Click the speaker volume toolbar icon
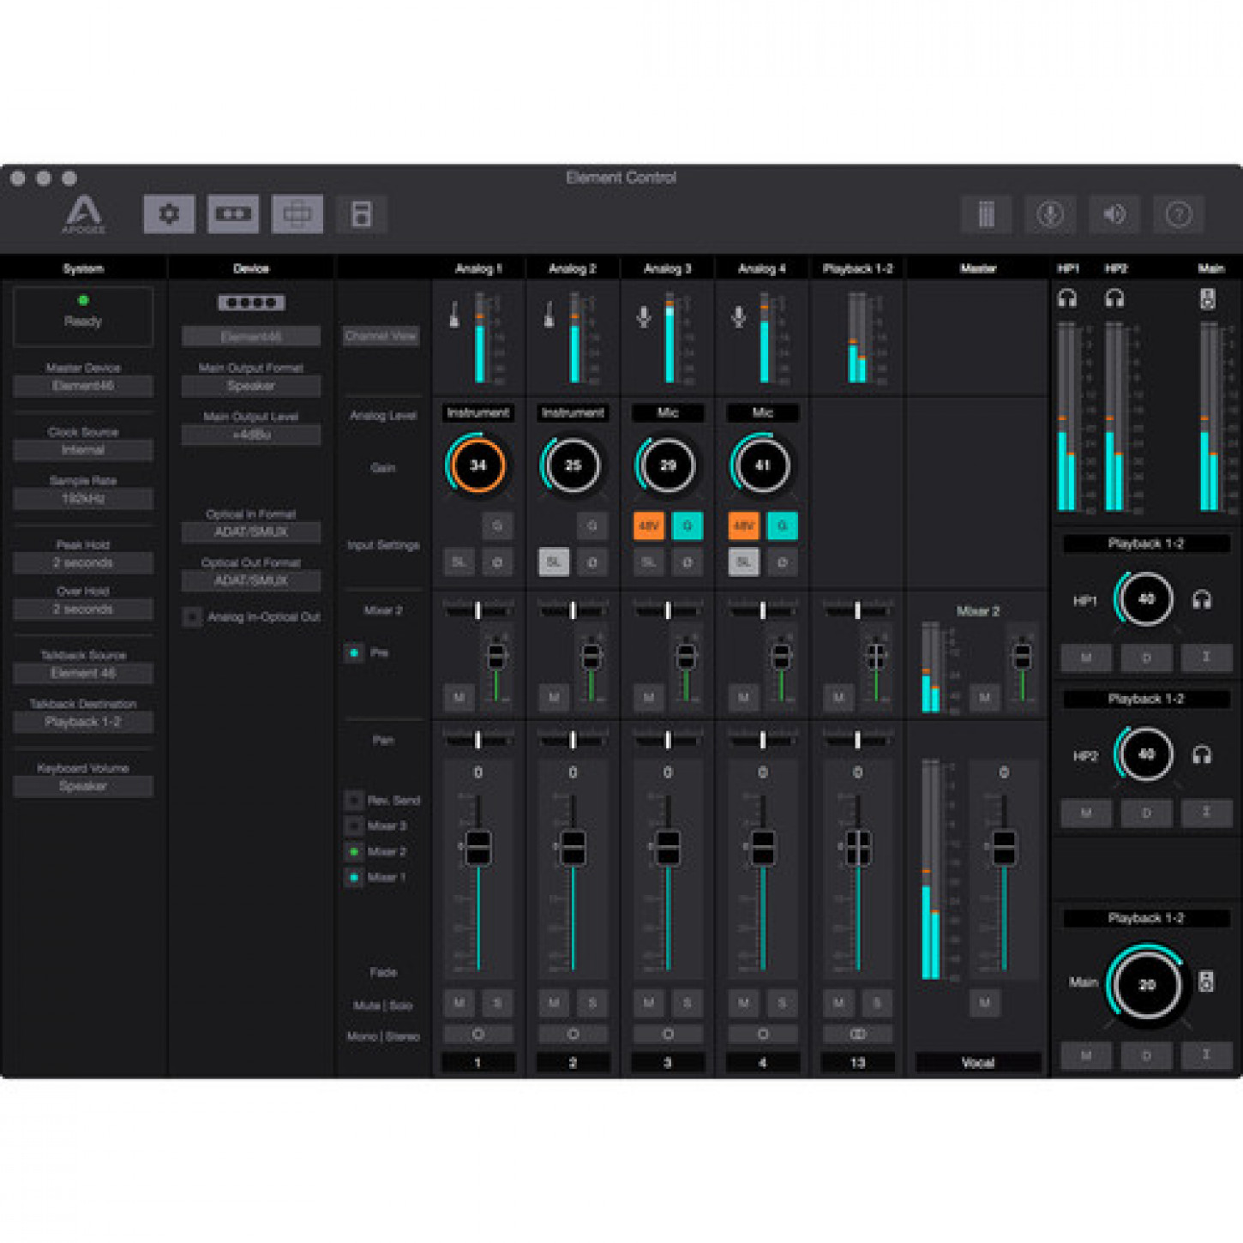The height and width of the screenshot is (1243, 1243). (1114, 214)
